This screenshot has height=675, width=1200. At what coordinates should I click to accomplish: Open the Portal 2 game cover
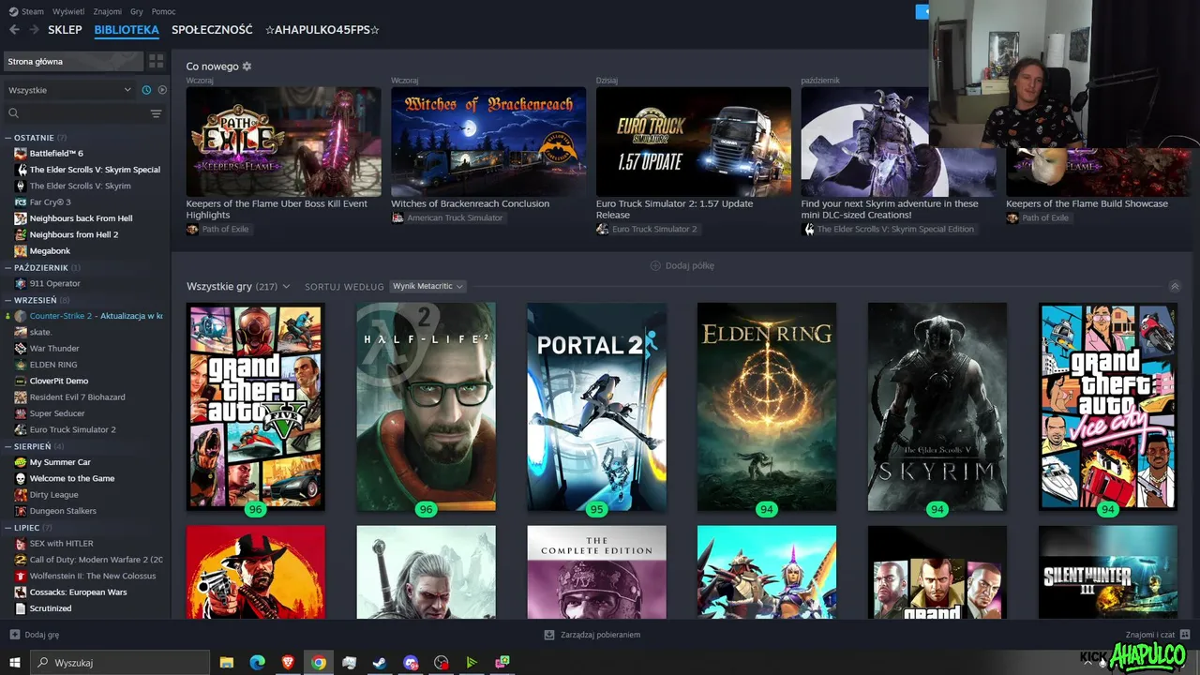[596, 407]
